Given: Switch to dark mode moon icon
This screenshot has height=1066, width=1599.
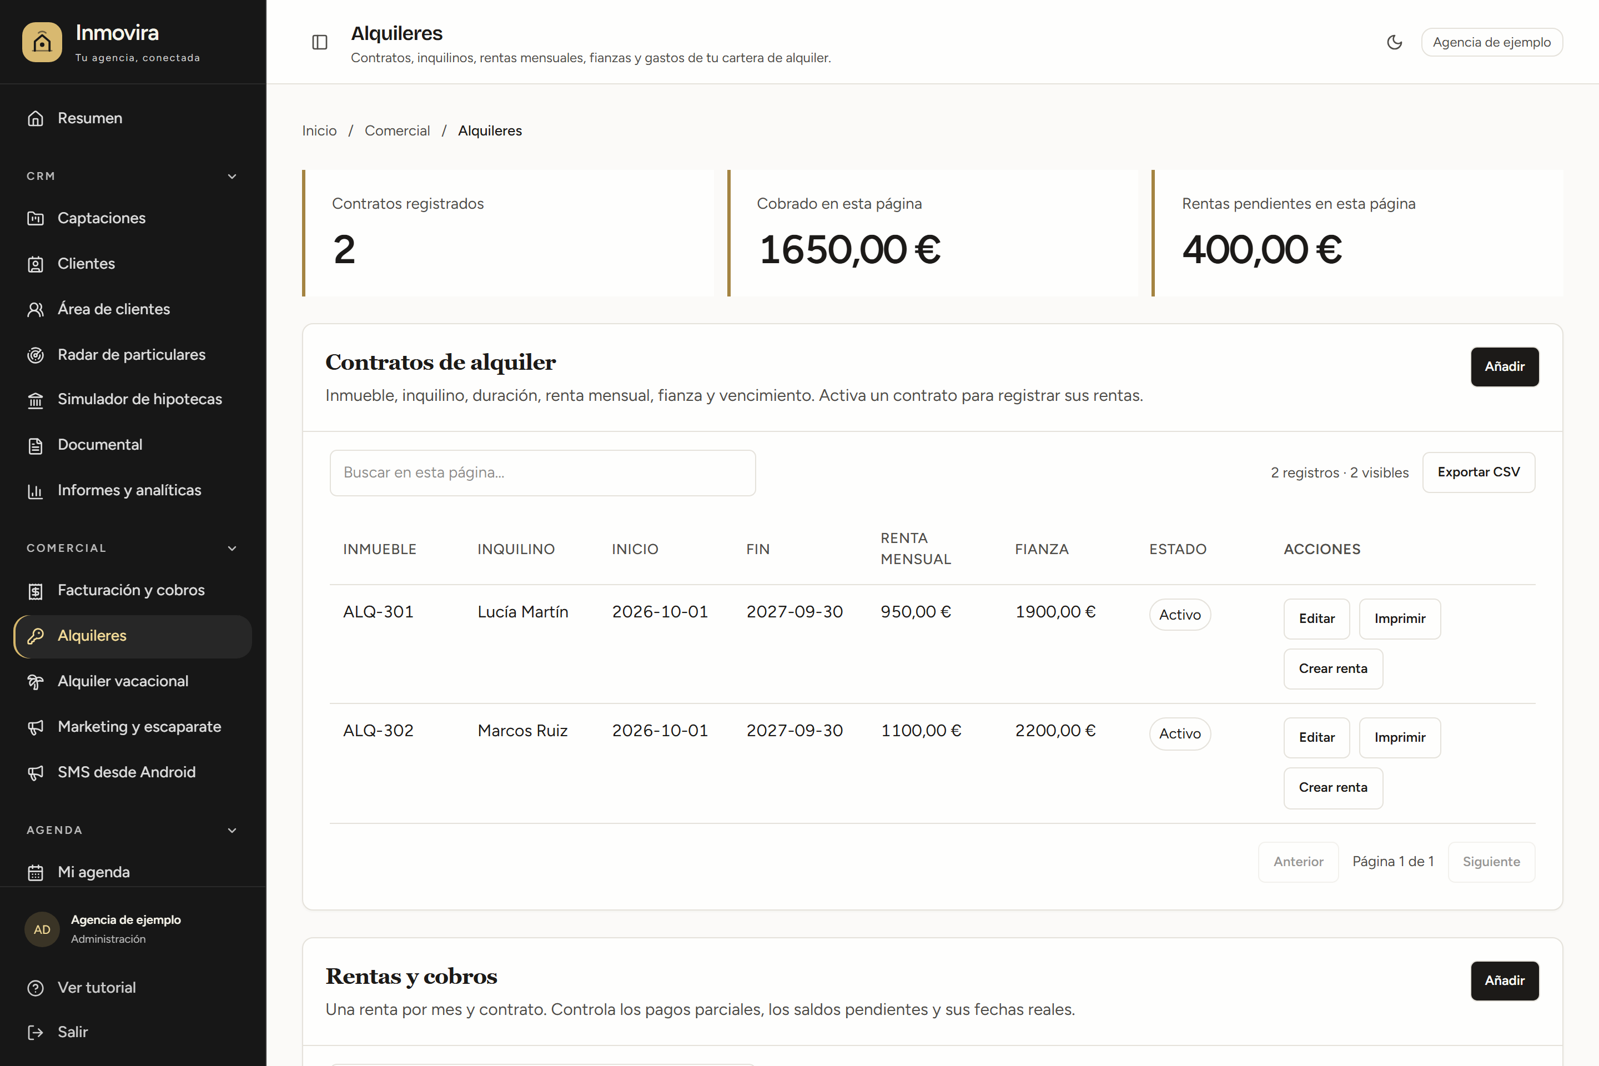Looking at the screenshot, I should pos(1394,42).
